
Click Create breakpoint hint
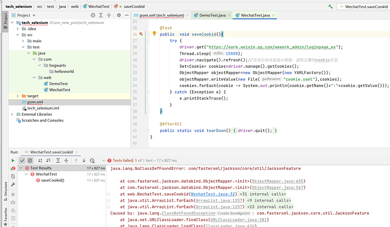click(234, 213)
